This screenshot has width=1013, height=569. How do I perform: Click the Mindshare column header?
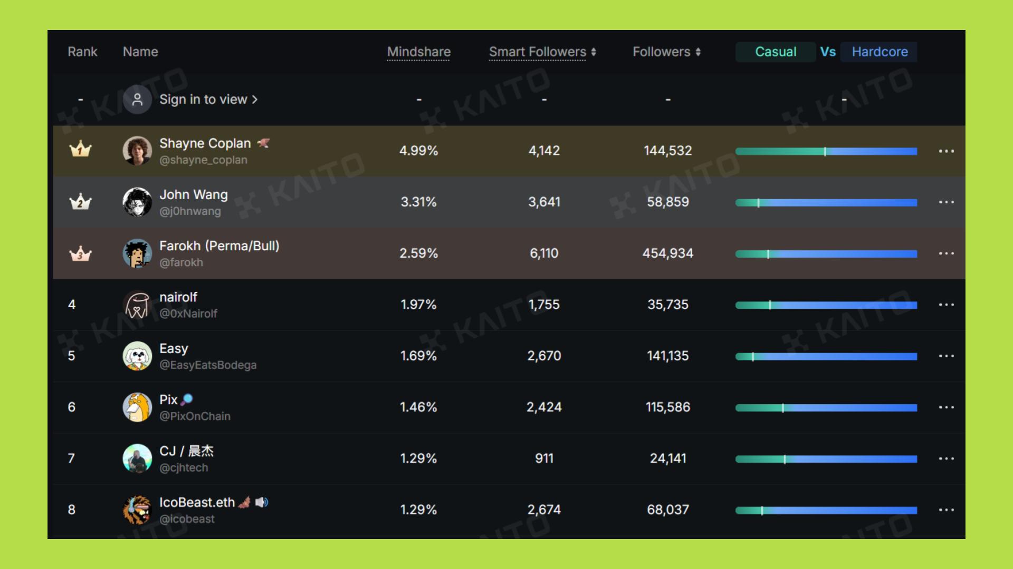pyautogui.click(x=418, y=52)
